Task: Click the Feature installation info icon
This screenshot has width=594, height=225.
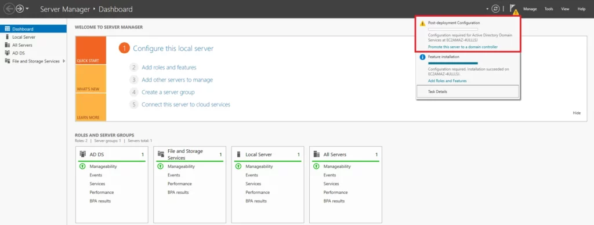Action: point(423,57)
